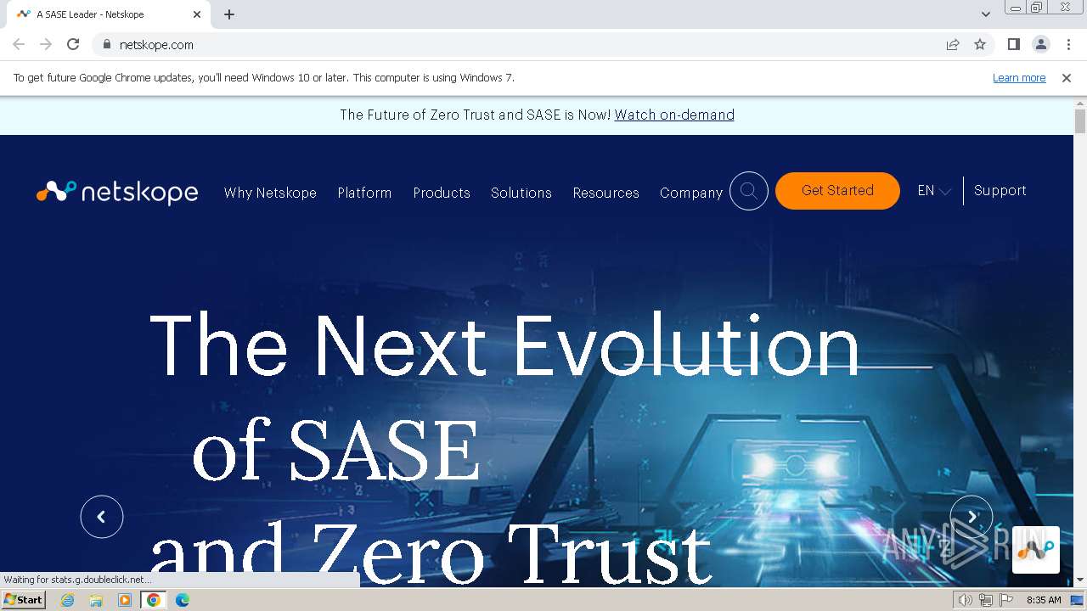Open Windows Media Player from taskbar

click(125, 600)
